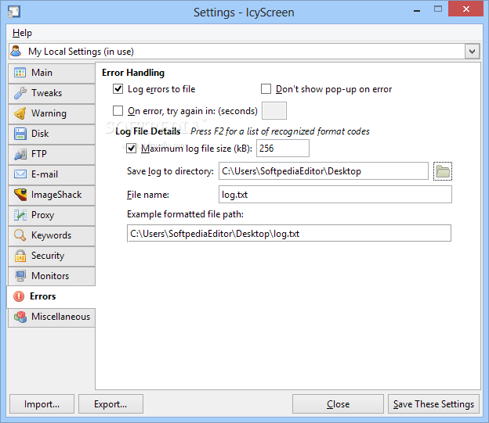Select the E-mail tab label
This screenshot has height=423, width=489.
(x=45, y=174)
